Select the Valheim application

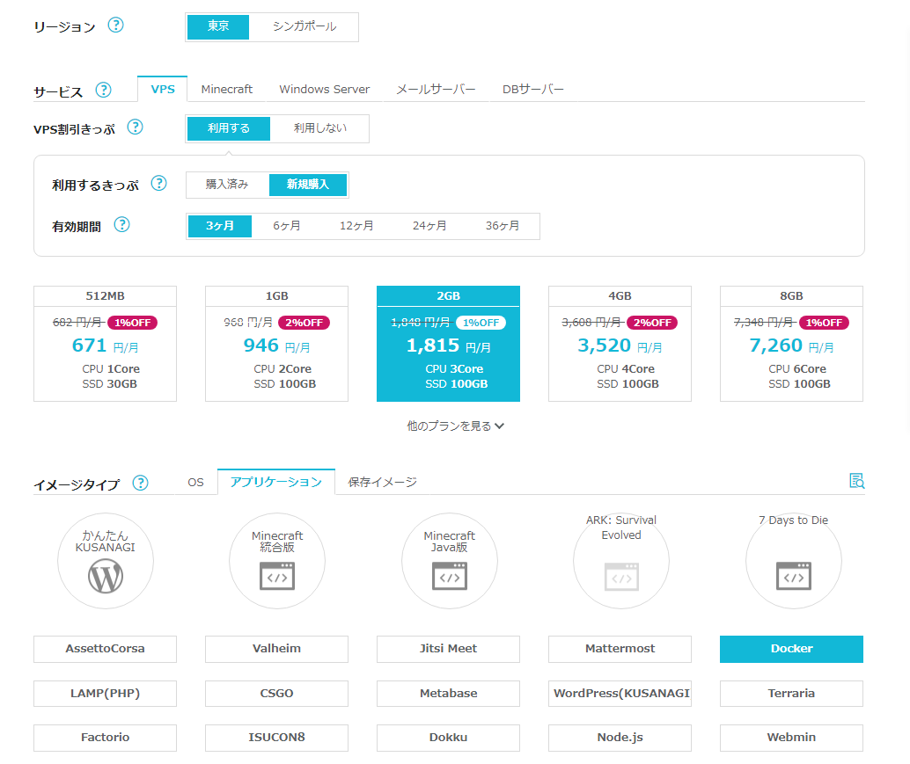277,649
